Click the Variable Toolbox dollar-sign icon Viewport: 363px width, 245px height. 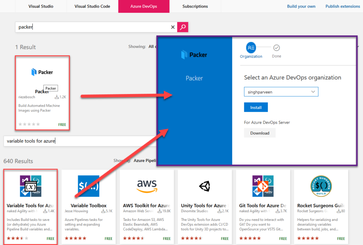88,186
